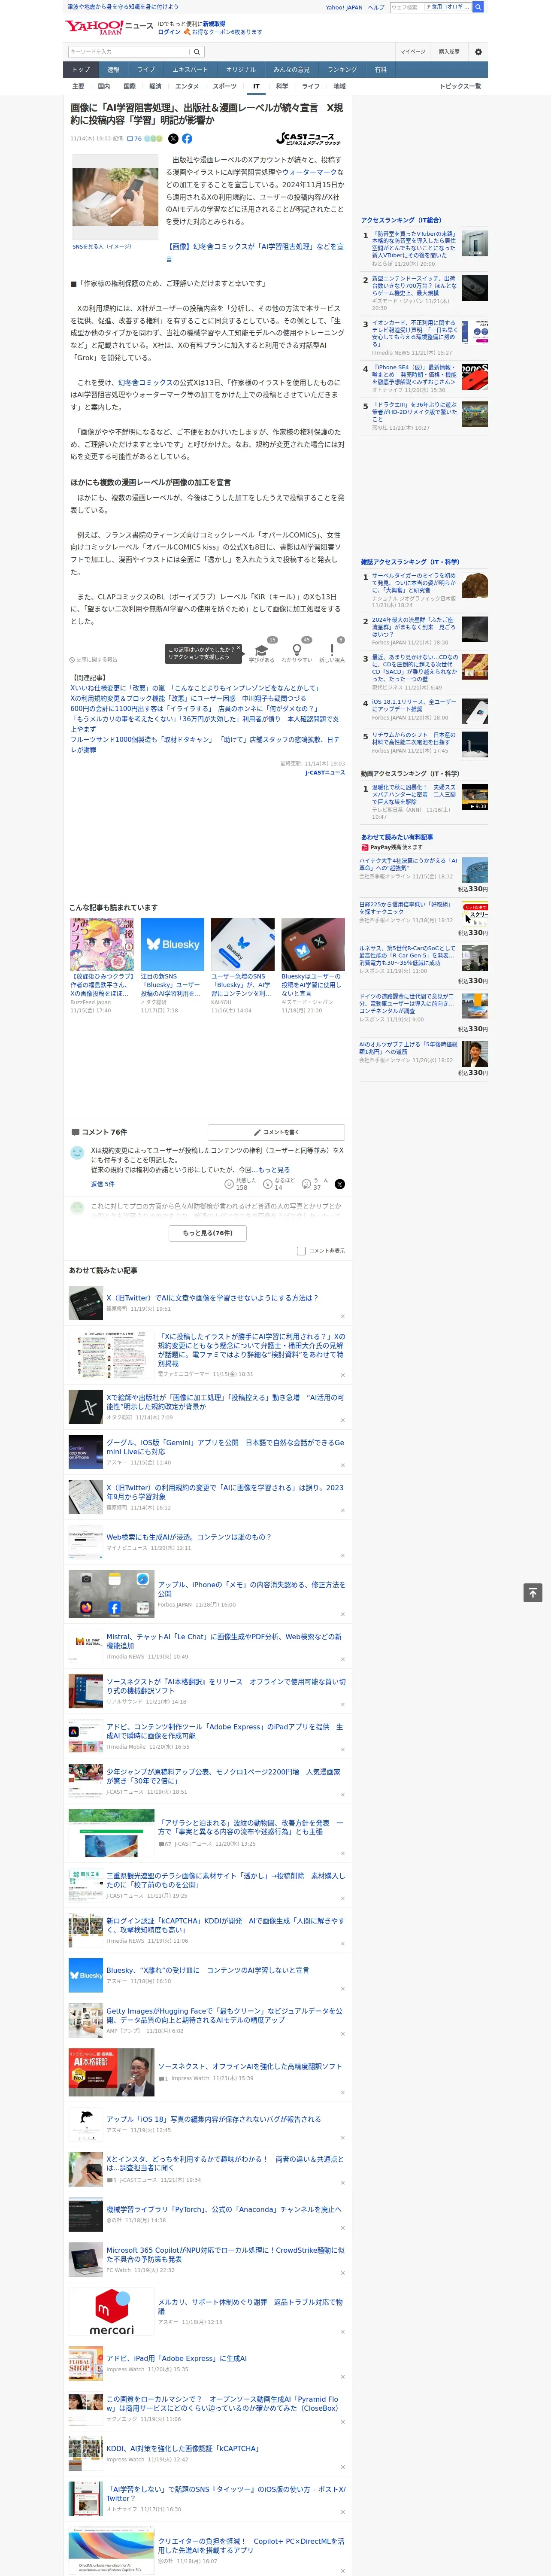Viewport: 551px width, 2576px height.
Task: Click the わかりやすい lightbulb reaction
Action: coord(297,650)
